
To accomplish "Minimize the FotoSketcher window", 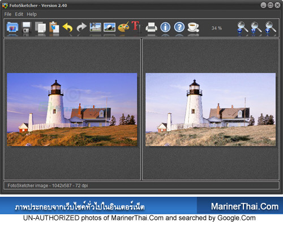I will coord(263,5).
